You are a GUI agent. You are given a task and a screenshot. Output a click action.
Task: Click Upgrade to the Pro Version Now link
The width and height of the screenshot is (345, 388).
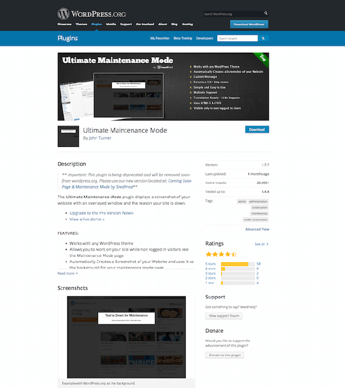[x=101, y=213]
